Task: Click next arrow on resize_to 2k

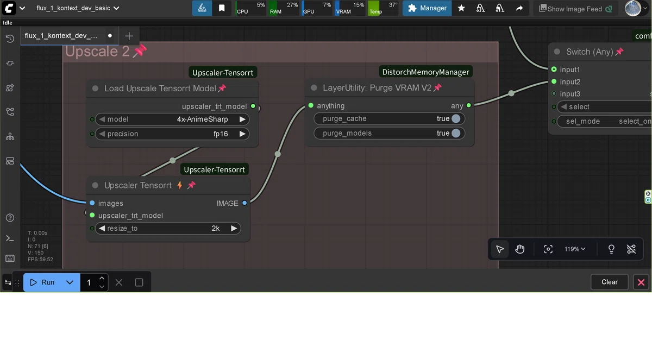Action: point(234,229)
